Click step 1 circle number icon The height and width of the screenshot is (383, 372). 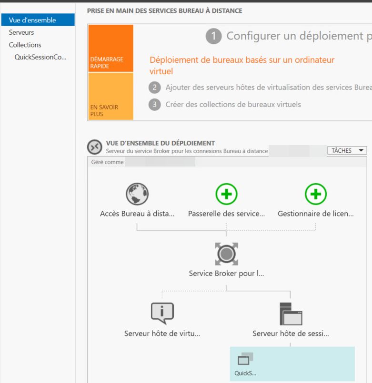213,36
